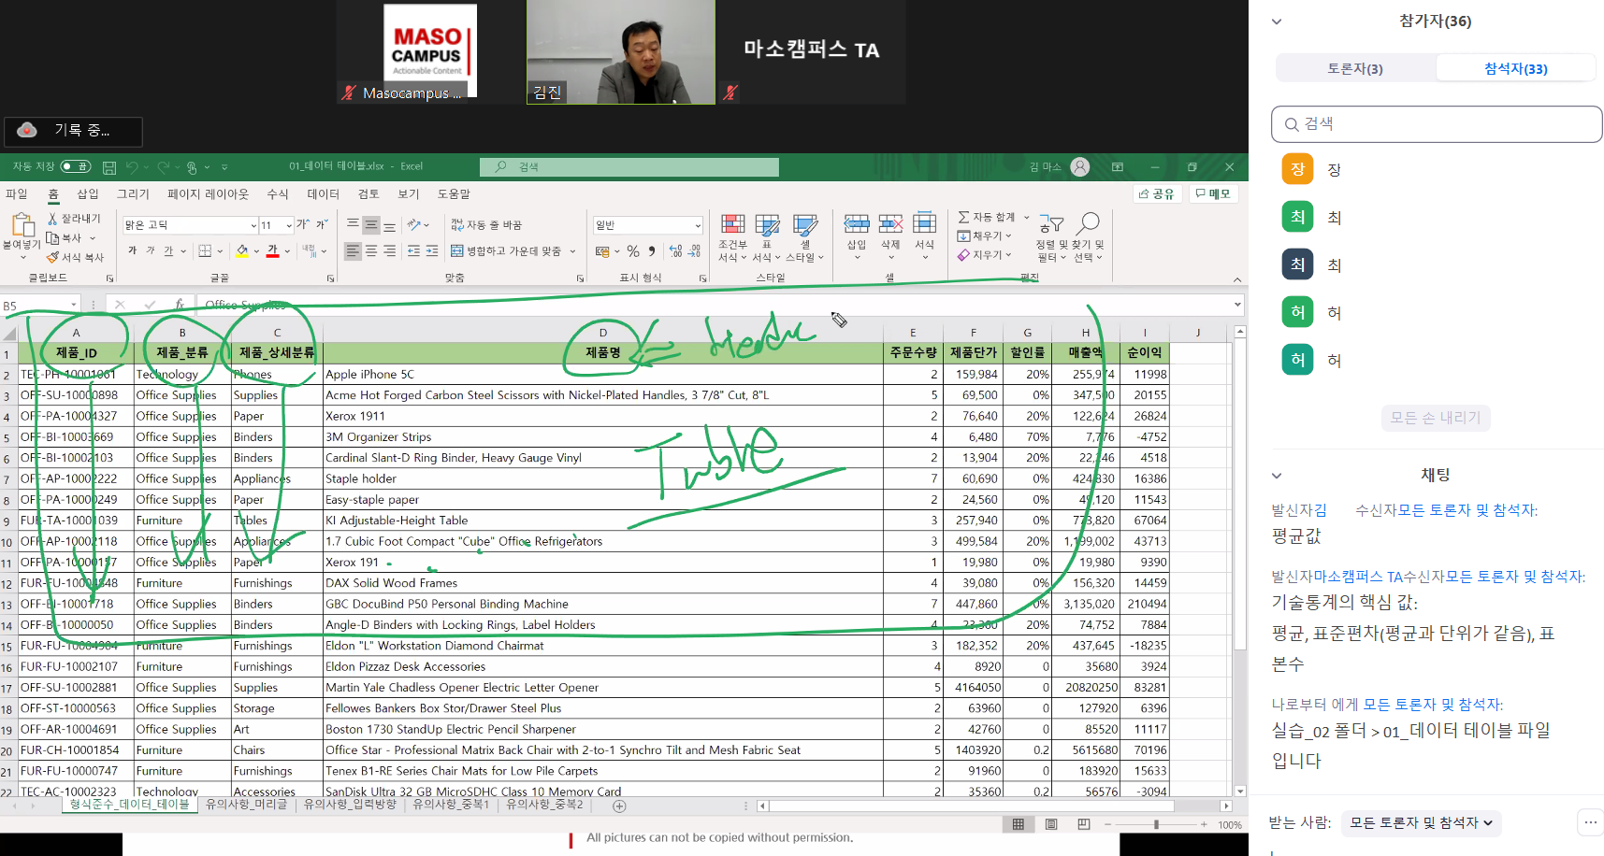
Task: Toggle the AutoSave (자동 저장) switch
Action: [x=75, y=166]
